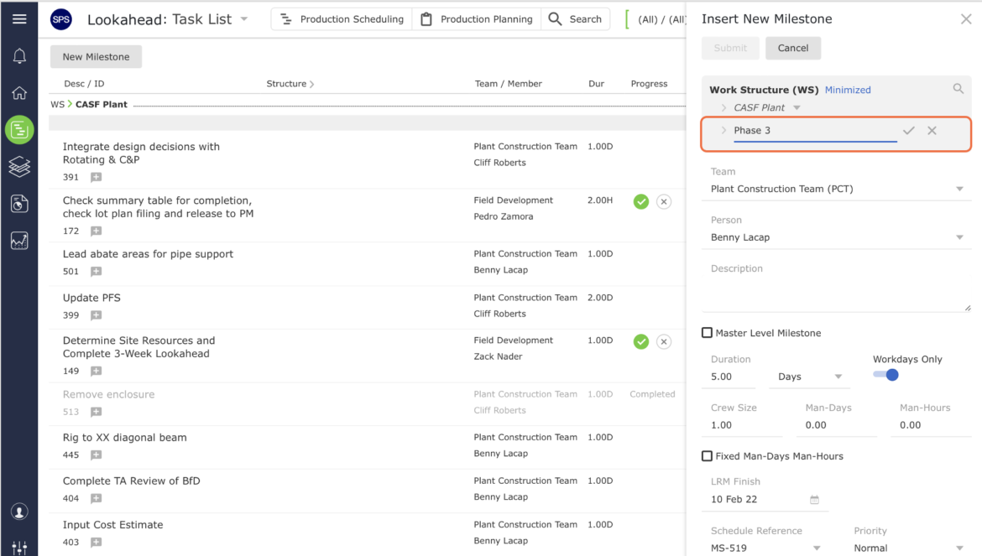
Task: Click the Cancel button
Action: [x=793, y=48]
